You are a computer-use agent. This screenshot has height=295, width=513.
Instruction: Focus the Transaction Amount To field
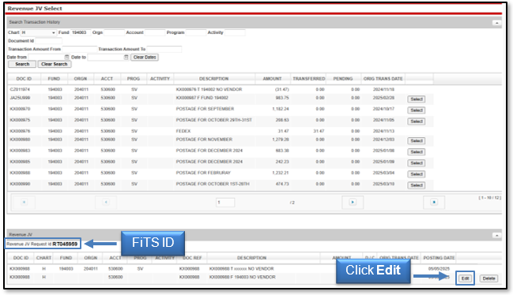pos(164,49)
